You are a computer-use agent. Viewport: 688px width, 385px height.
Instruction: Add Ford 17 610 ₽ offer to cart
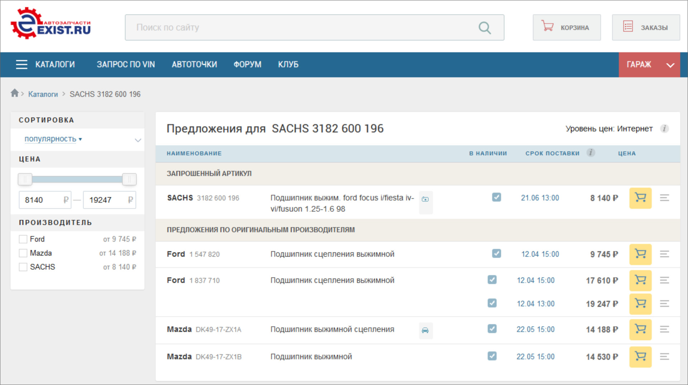pyautogui.click(x=640, y=280)
